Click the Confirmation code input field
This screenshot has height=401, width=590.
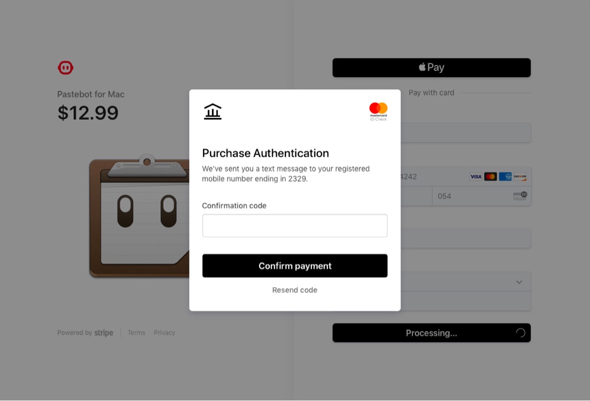(x=294, y=225)
